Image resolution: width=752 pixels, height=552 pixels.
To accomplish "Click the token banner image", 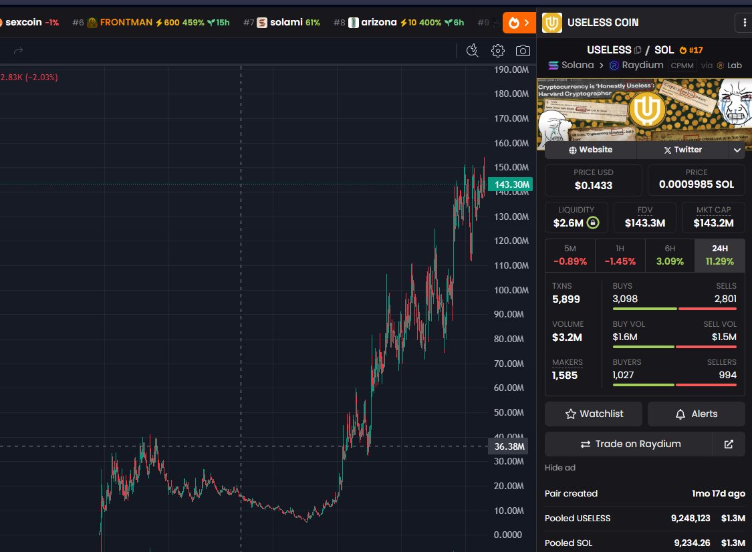I will click(x=644, y=110).
